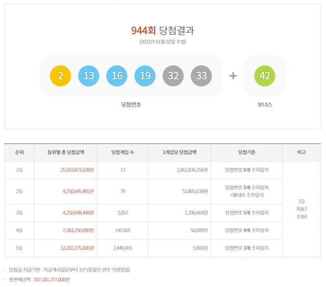This screenshot has width=326, height=287.
Task: Click the yellow ball numbered 2
Action: [60, 76]
